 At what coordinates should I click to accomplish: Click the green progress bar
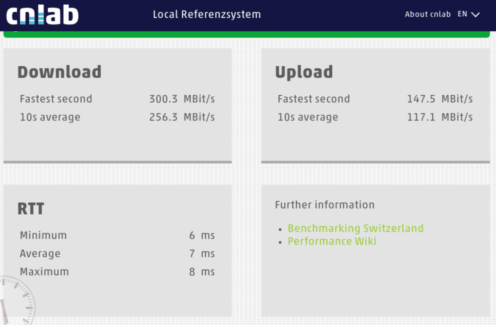[246, 35]
